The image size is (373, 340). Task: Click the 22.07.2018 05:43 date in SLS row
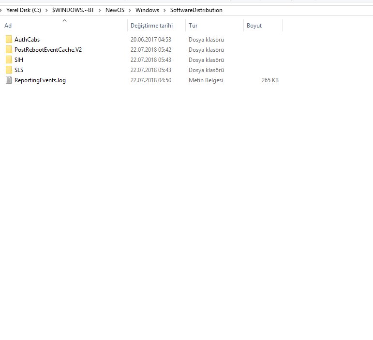point(151,70)
